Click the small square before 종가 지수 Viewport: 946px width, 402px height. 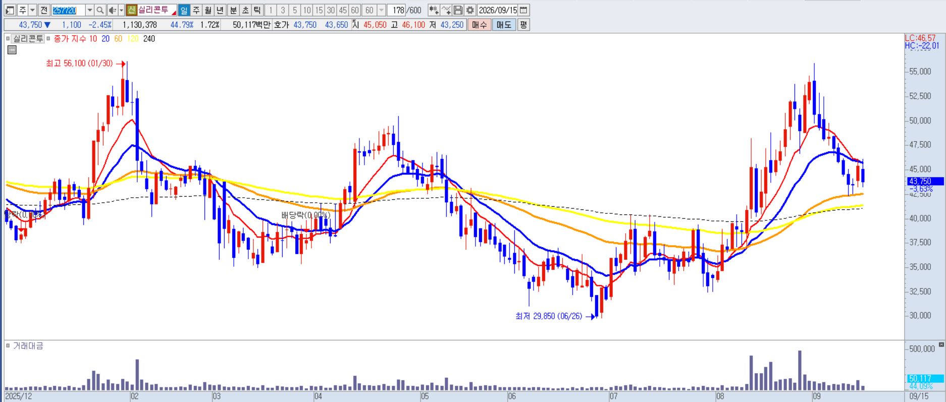tap(48, 38)
